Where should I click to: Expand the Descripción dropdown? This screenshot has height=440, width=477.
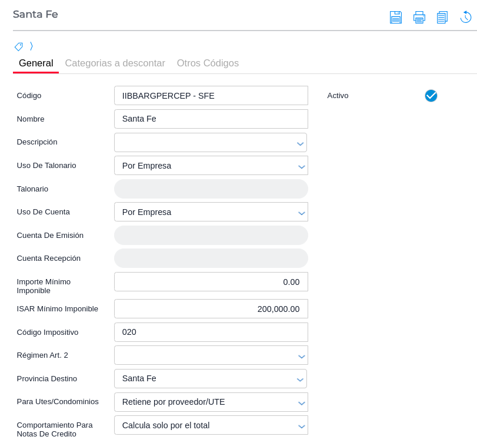coord(300,143)
